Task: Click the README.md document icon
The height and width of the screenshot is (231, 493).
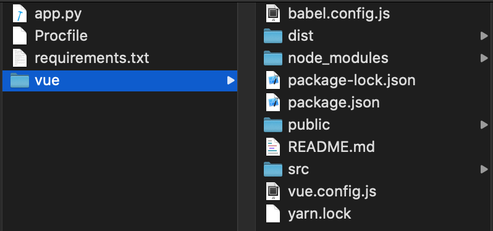Action: tap(273, 147)
